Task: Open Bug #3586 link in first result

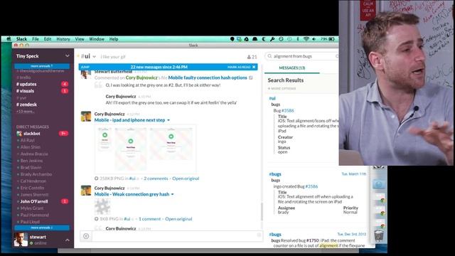Action: [287, 111]
